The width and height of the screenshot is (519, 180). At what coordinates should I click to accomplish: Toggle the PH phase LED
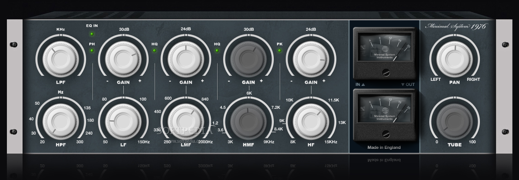click(x=92, y=51)
